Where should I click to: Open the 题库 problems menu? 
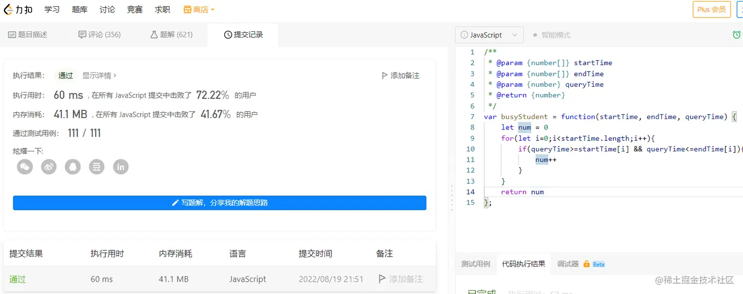point(80,9)
